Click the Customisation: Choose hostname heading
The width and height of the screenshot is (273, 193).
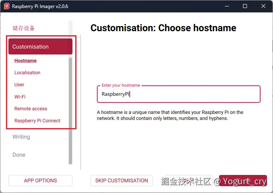pos(163,28)
